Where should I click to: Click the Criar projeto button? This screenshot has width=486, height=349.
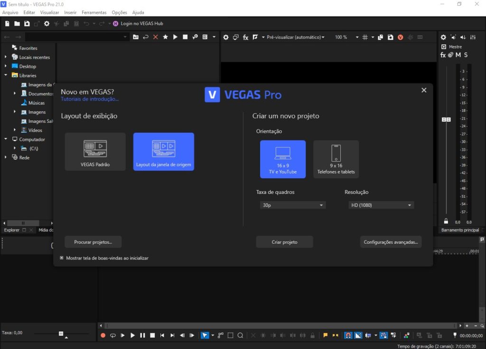[284, 241]
